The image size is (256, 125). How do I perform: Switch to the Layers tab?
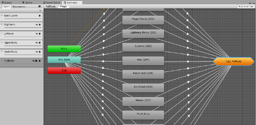pyautogui.click(x=7, y=7)
